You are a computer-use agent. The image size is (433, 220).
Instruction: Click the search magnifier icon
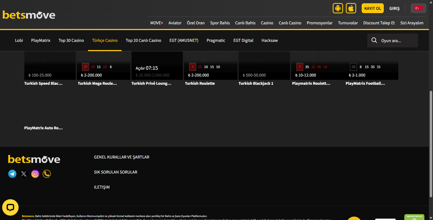click(374, 40)
